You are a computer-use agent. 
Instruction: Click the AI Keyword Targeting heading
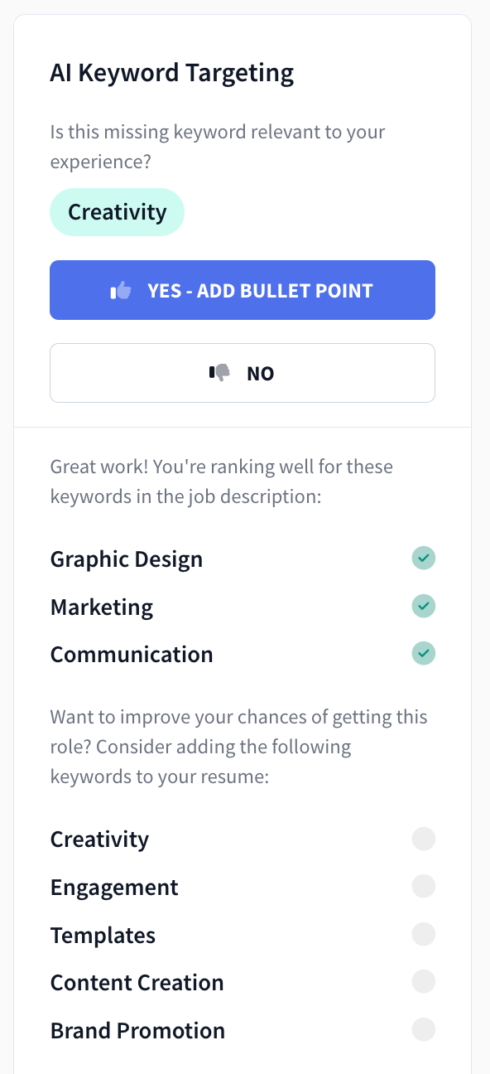pyautogui.click(x=171, y=73)
